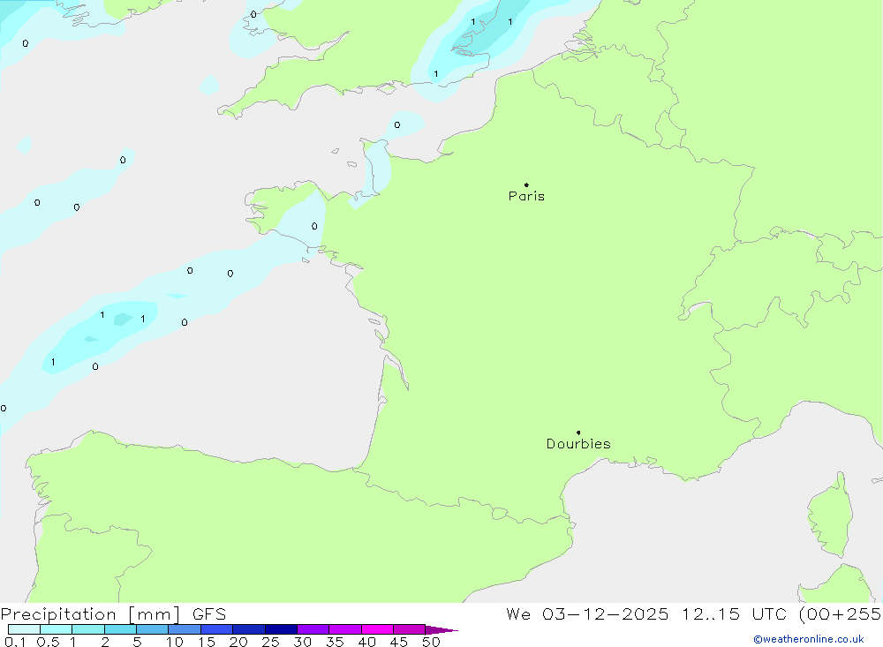The width and height of the screenshot is (883, 647).
Task: Click the legend value '35'
Action: [x=335, y=642]
